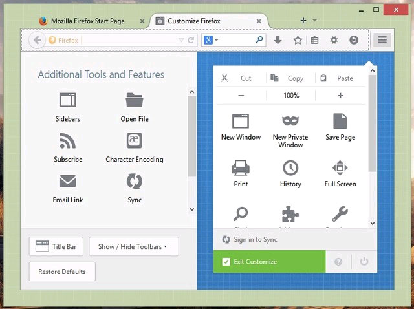Minimize the Firefox window
414x309 pixels.
(x=361, y=10)
